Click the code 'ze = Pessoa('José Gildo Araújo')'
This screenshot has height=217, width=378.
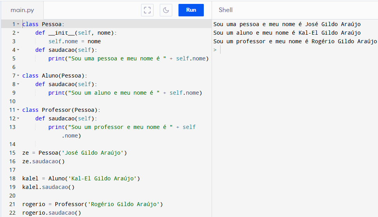(x=74, y=153)
